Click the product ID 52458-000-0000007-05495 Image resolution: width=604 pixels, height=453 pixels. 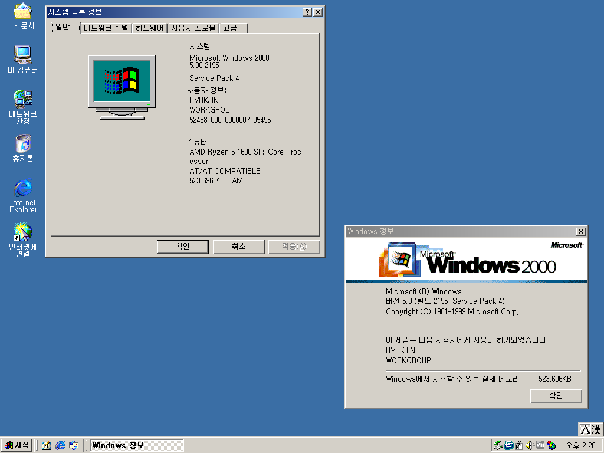[x=230, y=120]
